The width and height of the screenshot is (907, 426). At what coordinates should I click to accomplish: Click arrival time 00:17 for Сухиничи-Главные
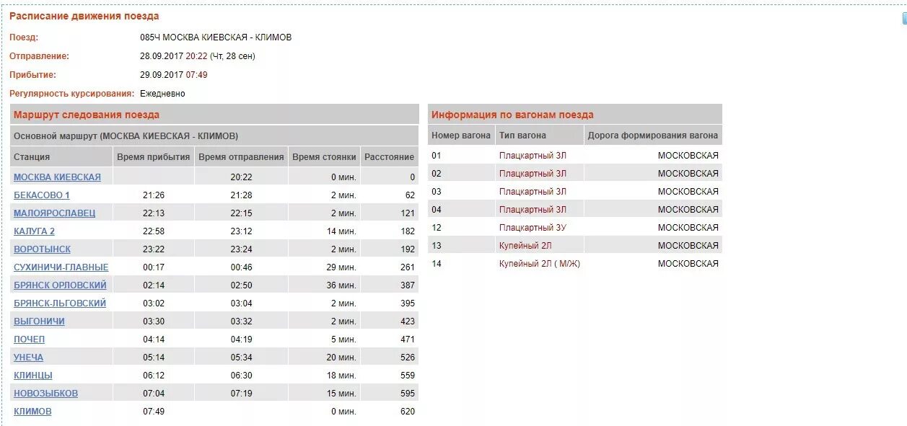(154, 267)
